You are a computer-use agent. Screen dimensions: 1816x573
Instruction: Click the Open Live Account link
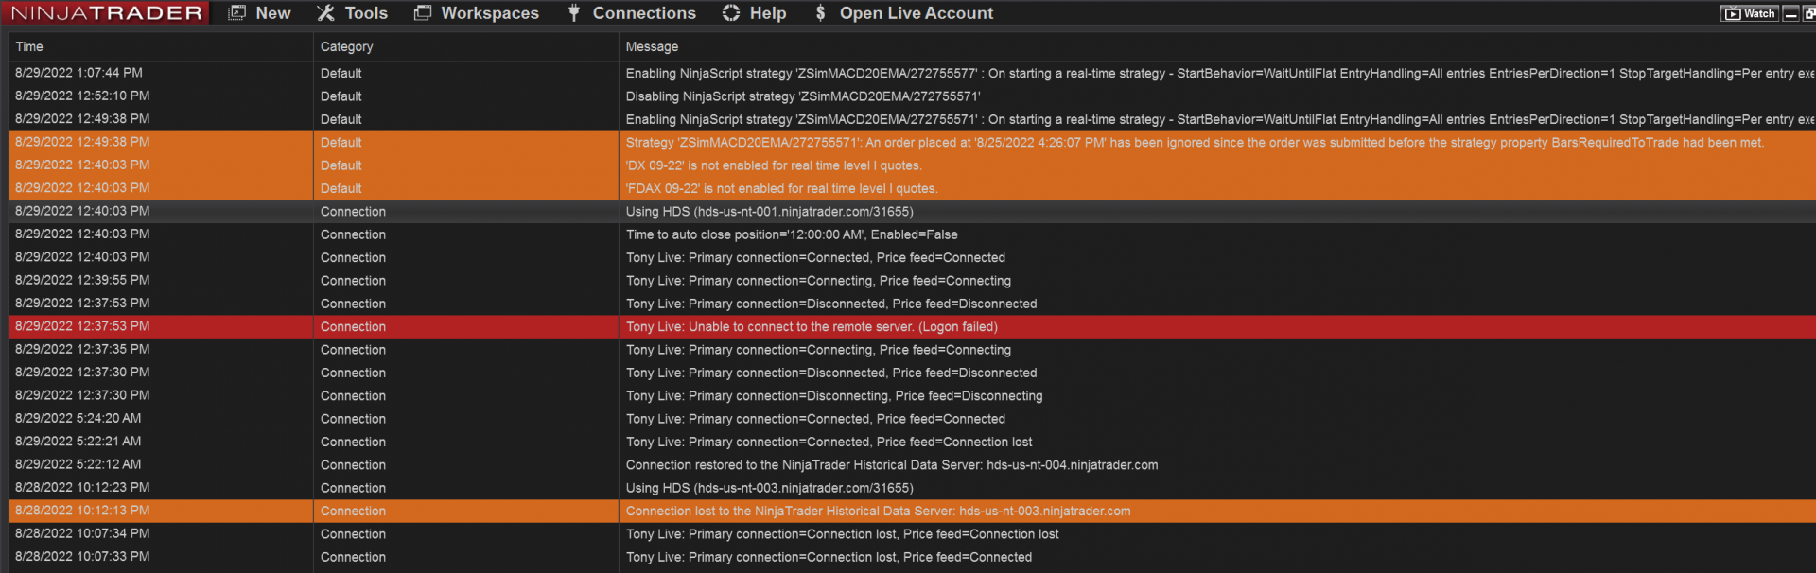pyautogui.click(x=916, y=13)
